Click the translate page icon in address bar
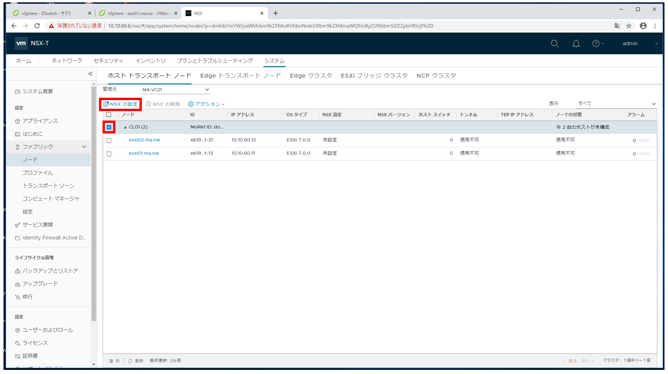 coord(617,26)
